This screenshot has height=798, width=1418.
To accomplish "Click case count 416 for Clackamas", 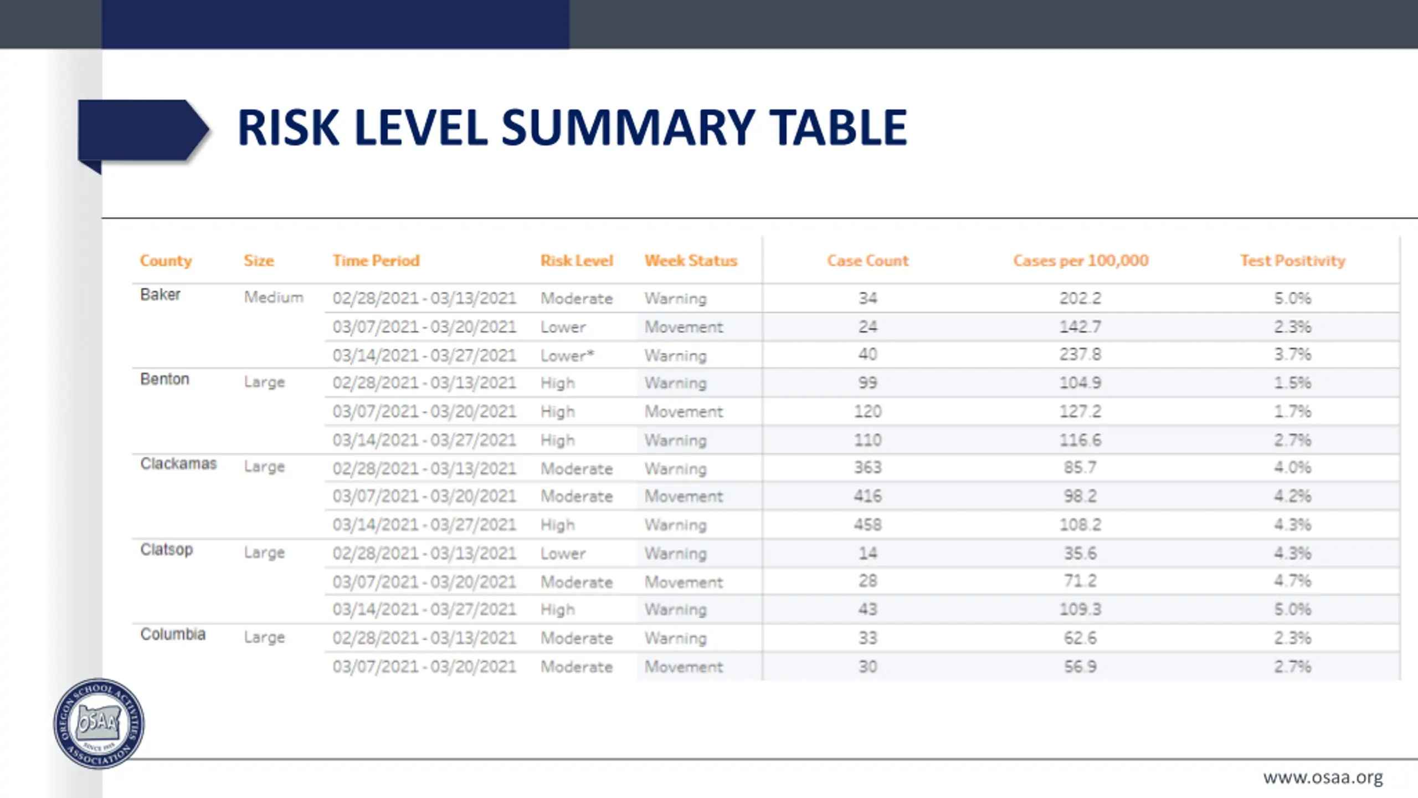I will pos(868,497).
